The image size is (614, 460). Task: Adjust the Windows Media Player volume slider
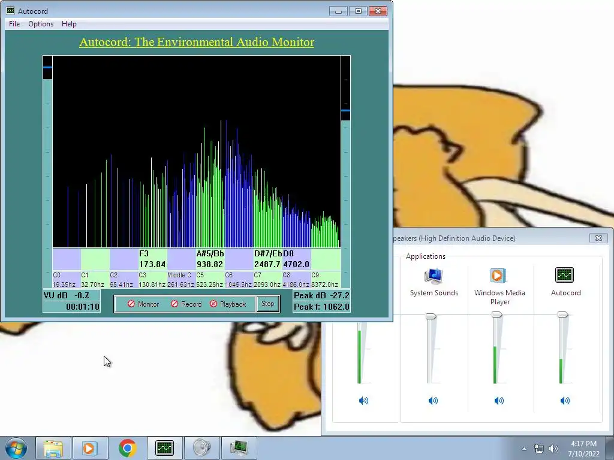(497, 314)
